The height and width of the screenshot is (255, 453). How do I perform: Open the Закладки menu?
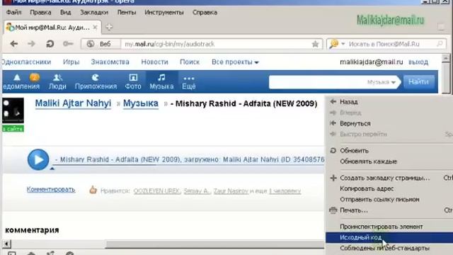94,13
